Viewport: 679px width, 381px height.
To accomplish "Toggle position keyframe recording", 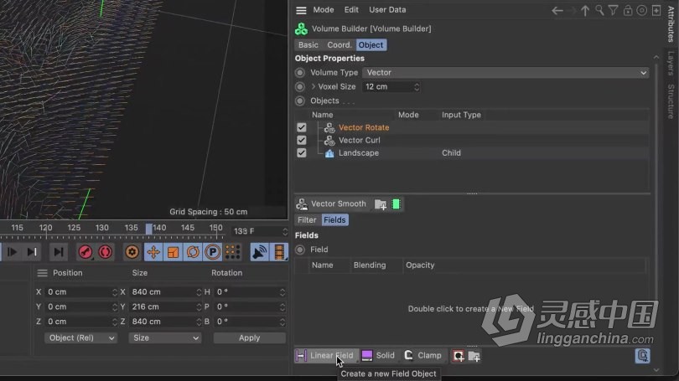I will tap(153, 252).
